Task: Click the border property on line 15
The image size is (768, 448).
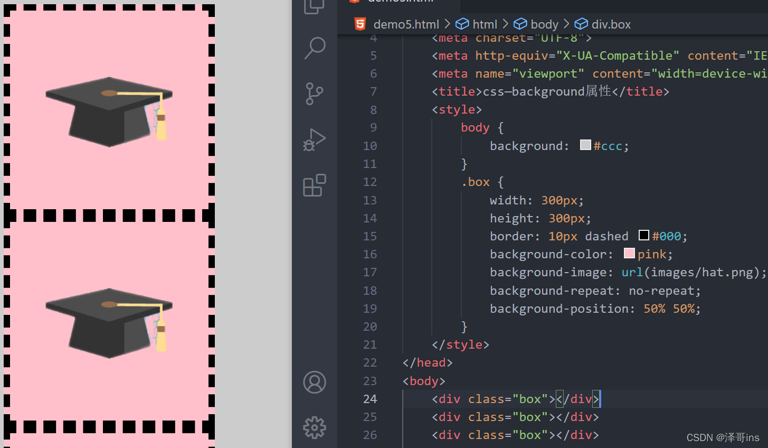Action: 589,236
